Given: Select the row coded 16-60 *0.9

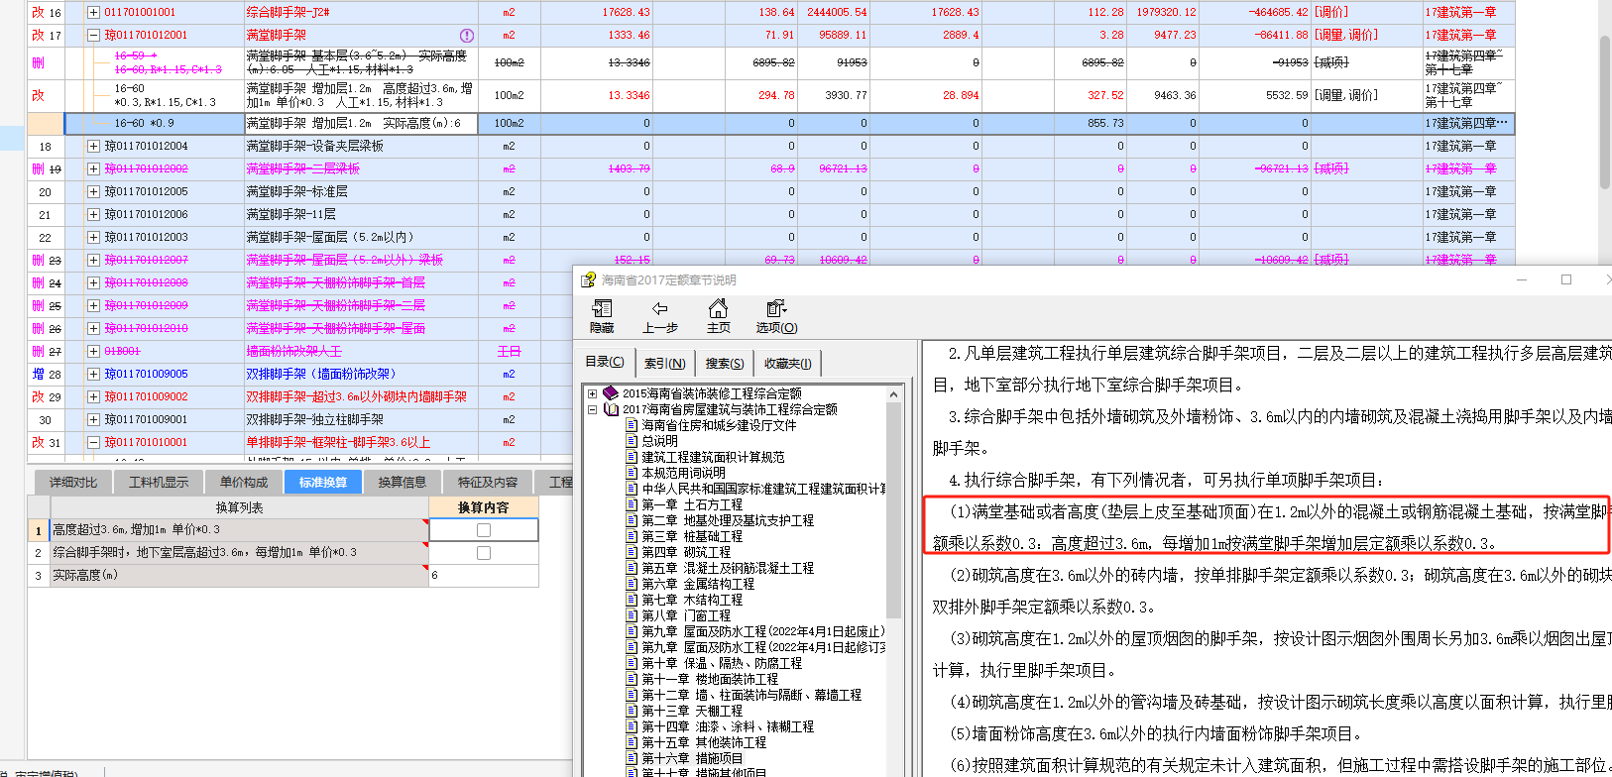Looking at the screenshot, I should [x=789, y=124].
